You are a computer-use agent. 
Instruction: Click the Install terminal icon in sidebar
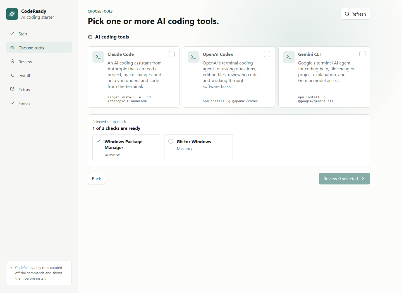pos(12,75)
